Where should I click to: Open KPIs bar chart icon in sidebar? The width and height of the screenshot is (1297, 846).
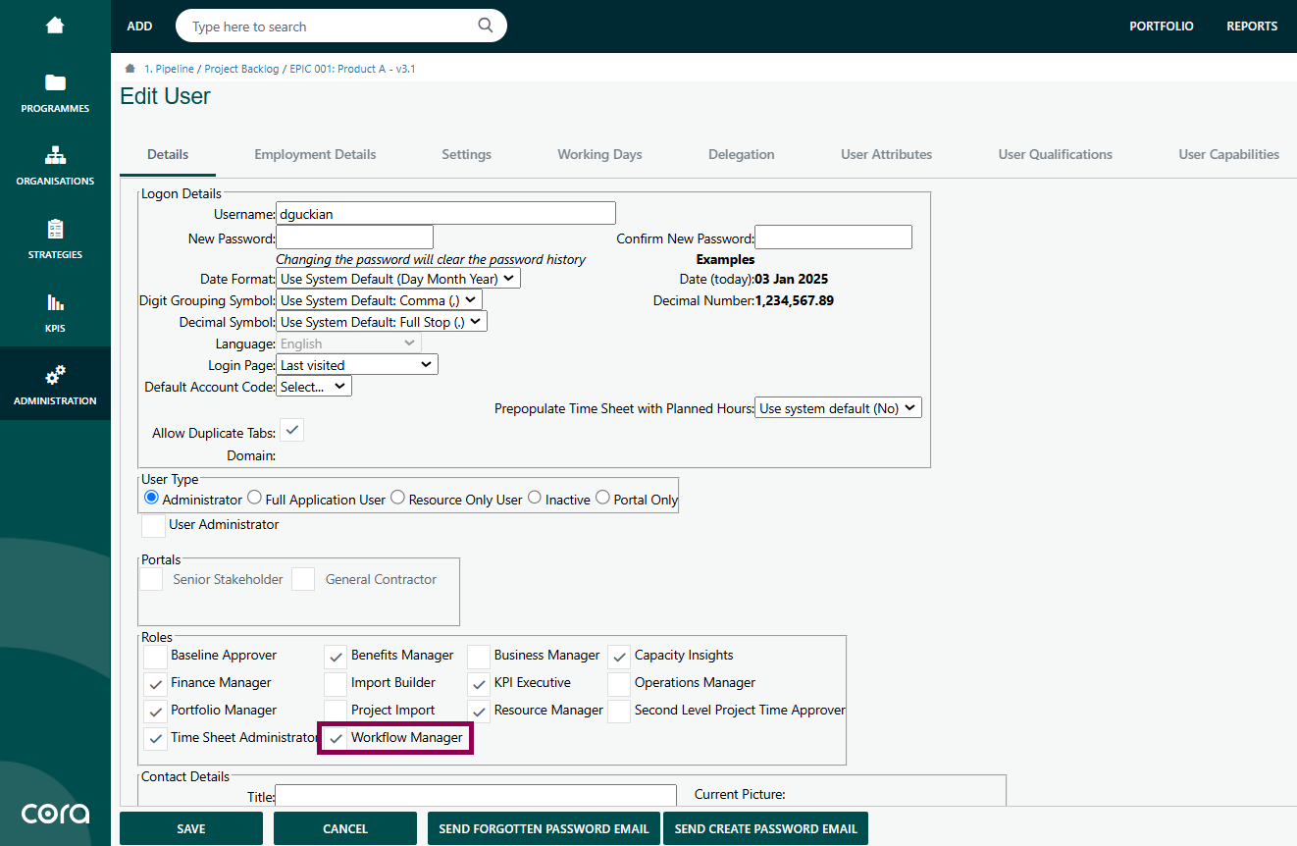(55, 302)
